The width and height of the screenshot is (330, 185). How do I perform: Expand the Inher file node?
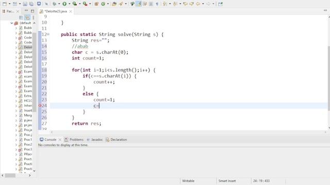coord(16,106)
